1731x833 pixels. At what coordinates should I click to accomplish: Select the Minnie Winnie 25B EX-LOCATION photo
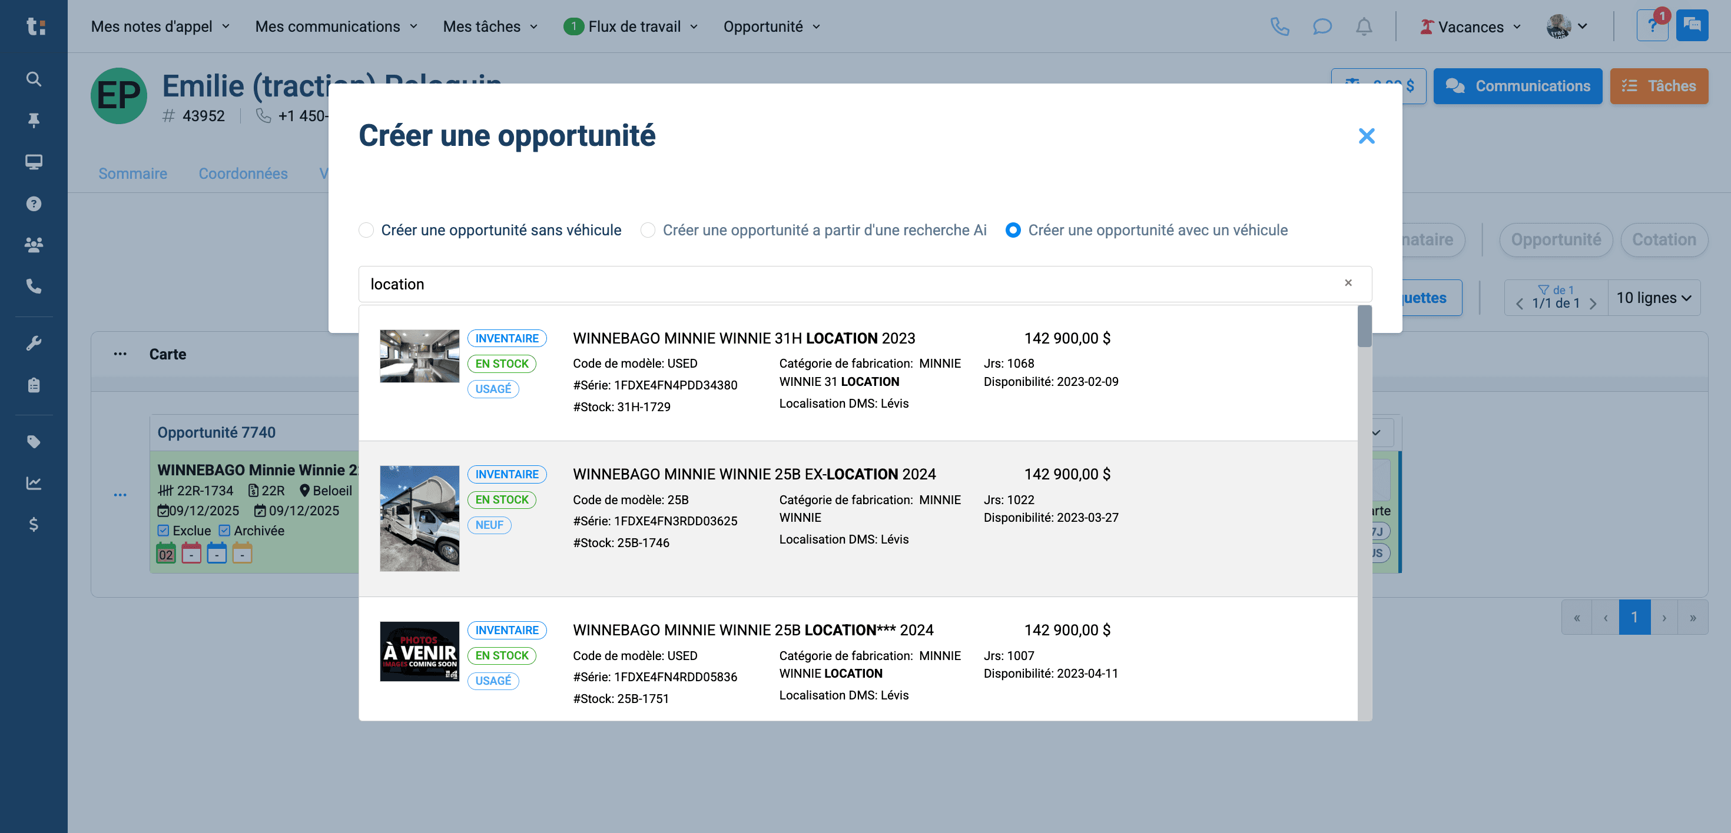tap(419, 518)
